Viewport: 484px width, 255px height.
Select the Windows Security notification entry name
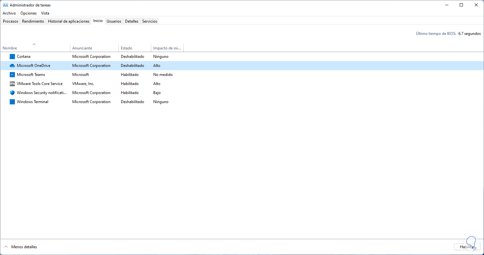42,93
